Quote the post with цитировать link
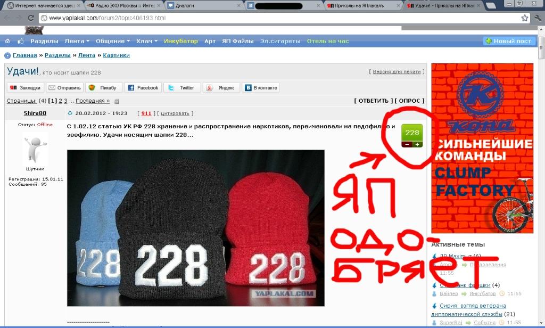Viewport: 545px width, 328px height. [x=175, y=113]
